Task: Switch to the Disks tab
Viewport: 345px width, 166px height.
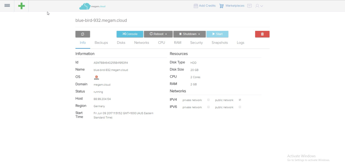Action: pos(121,43)
